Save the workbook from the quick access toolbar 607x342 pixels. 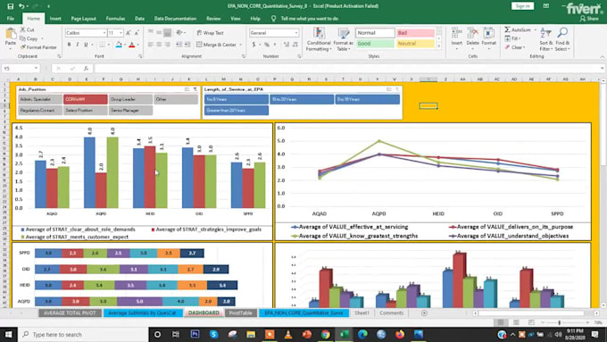click(x=11, y=6)
